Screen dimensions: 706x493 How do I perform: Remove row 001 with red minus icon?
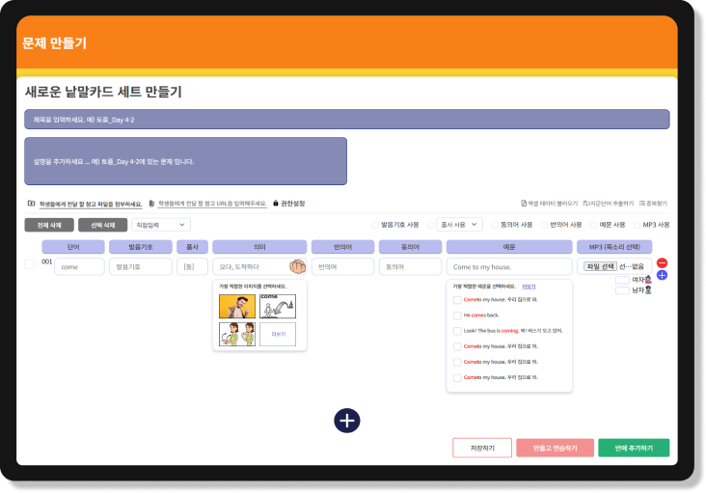[662, 262]
